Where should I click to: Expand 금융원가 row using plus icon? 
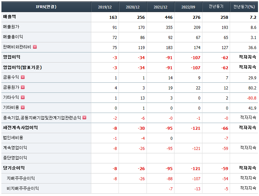coord(23,87)
